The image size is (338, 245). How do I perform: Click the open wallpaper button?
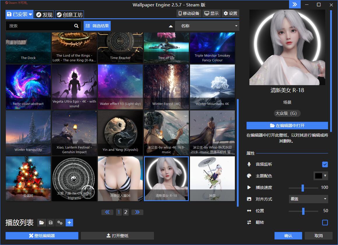[x=117, y=236]
